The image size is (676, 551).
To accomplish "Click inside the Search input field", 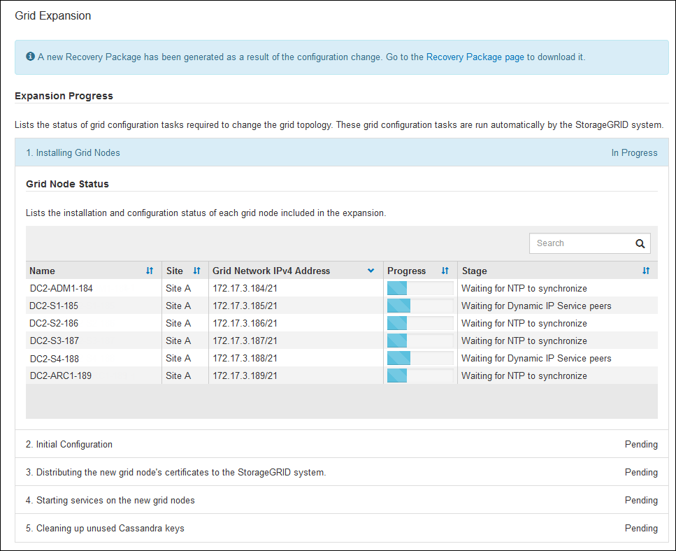I will tap(579, 243).
